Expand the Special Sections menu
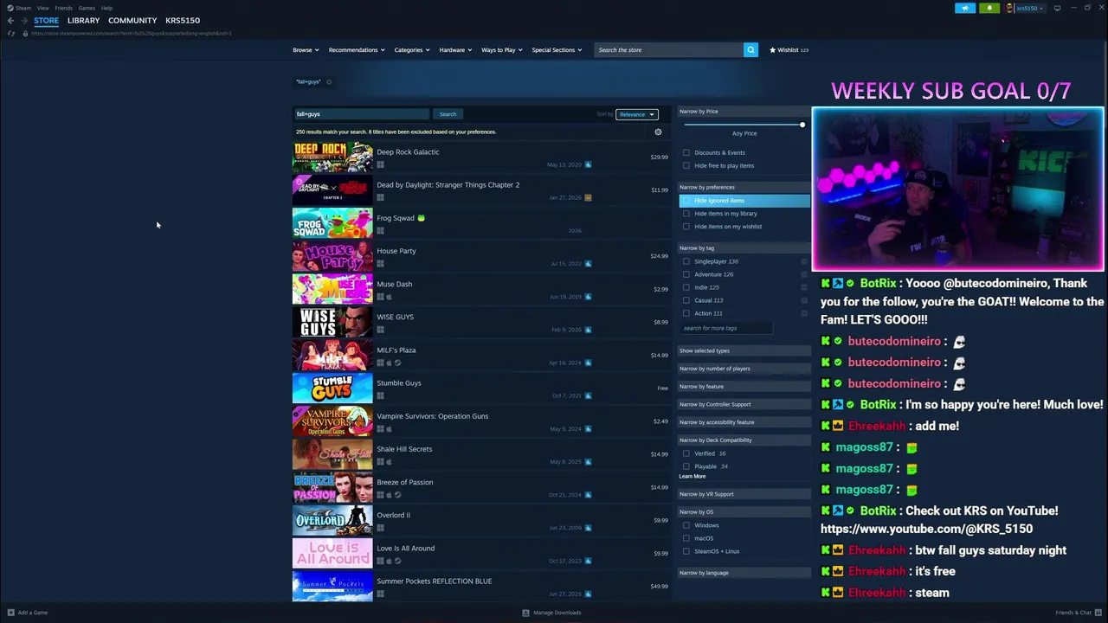Screen dimensions: 1108x623 [x=557, y=50]
